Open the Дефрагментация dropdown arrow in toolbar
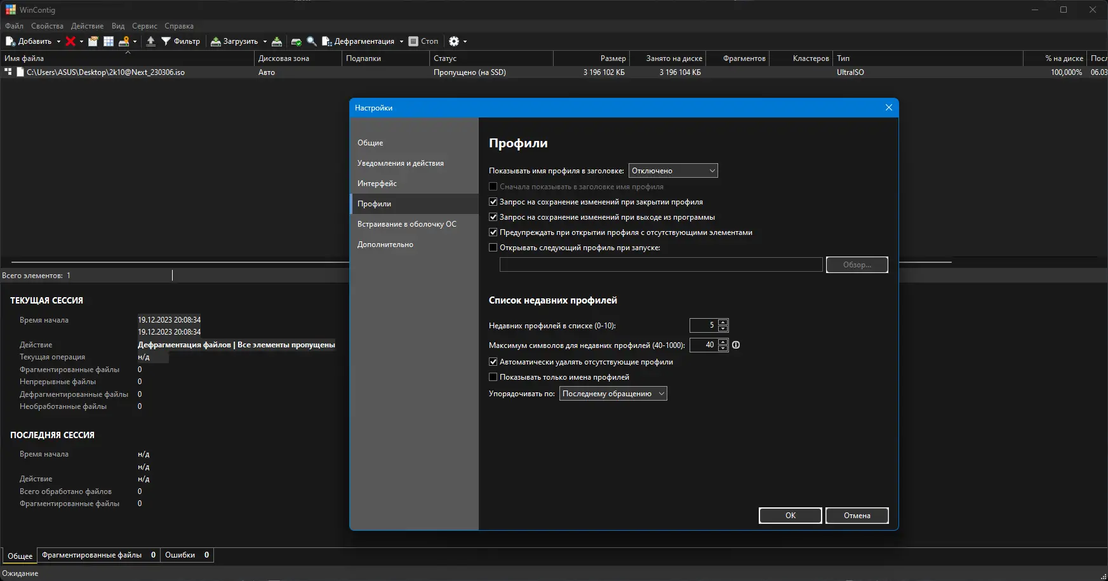Viewport: 1108px width, 581px height. point(401,42)
